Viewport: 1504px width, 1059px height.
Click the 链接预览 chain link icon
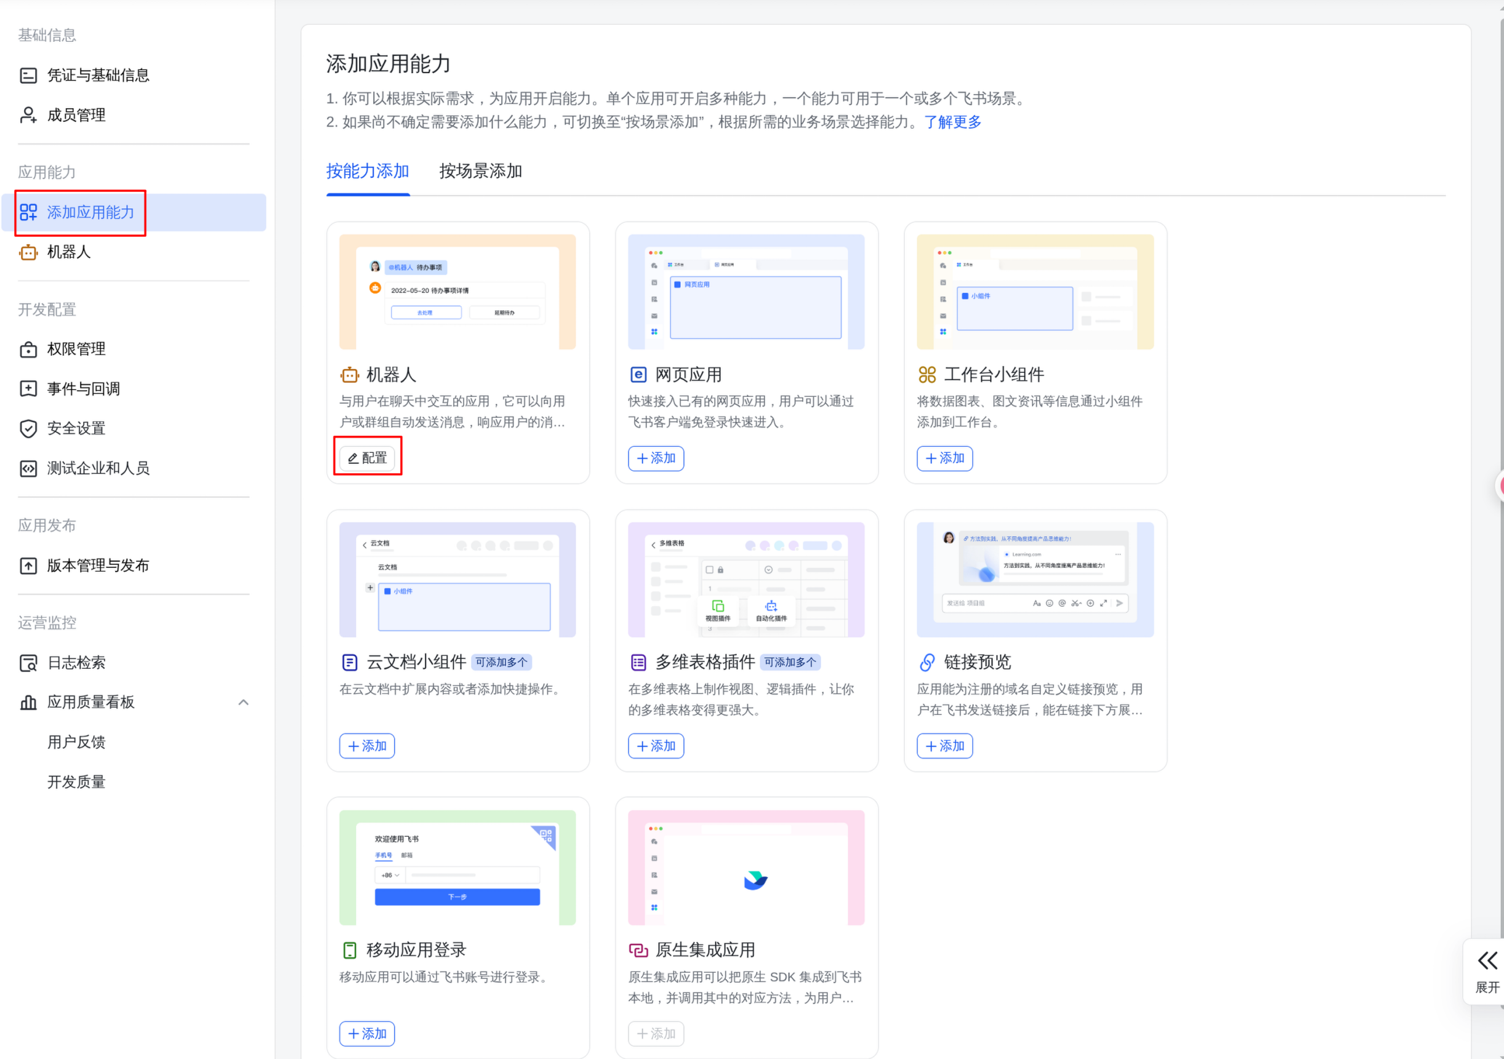(x=927, y=662)
